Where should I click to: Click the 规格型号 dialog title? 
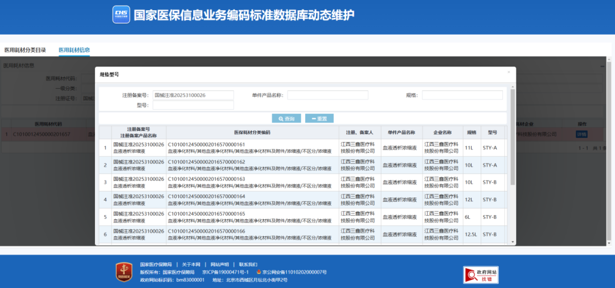pyautogui.click(x=109, y=74)
